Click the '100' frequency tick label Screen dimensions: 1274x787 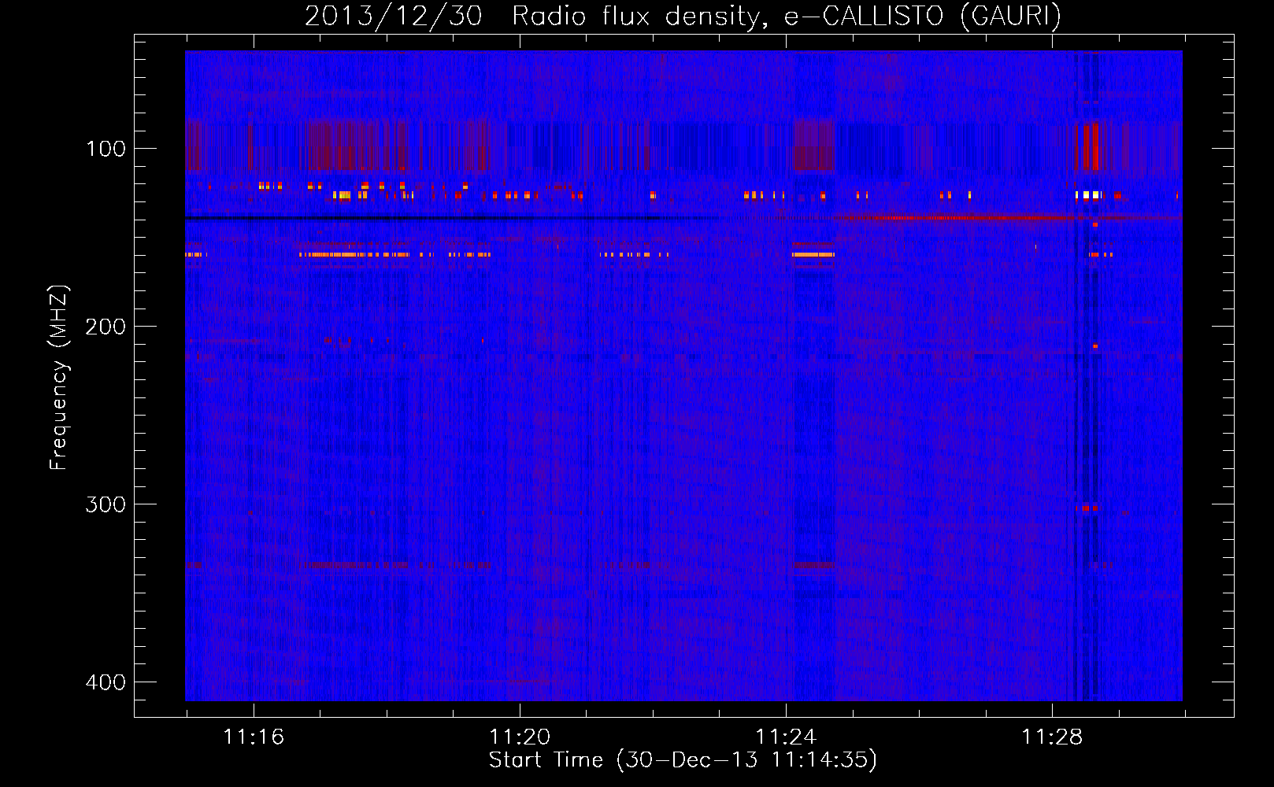pyautogui.click(x=106, y=149)
